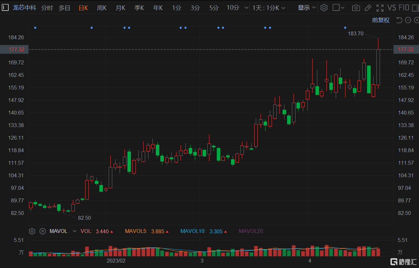The image size is (419, 268).
Task: Open the layout square dropdown
Action: [338, 8]
